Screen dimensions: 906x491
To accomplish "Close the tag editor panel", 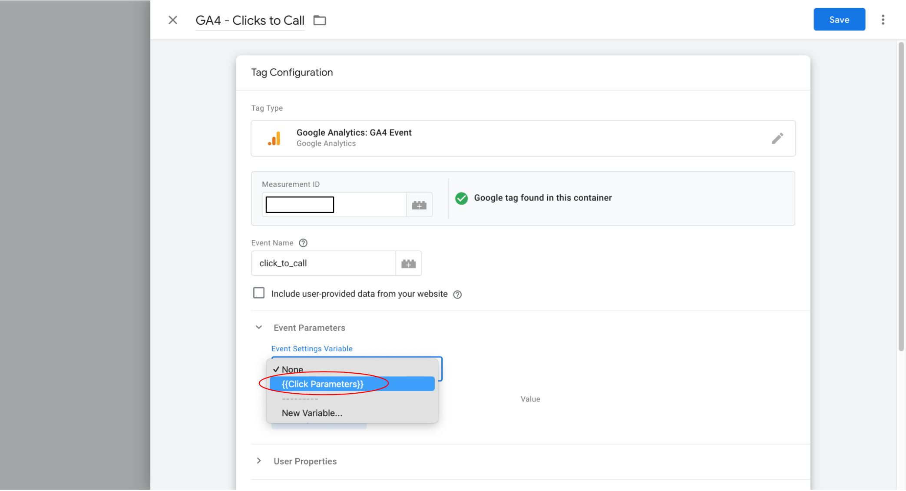I will coord(172,20).
